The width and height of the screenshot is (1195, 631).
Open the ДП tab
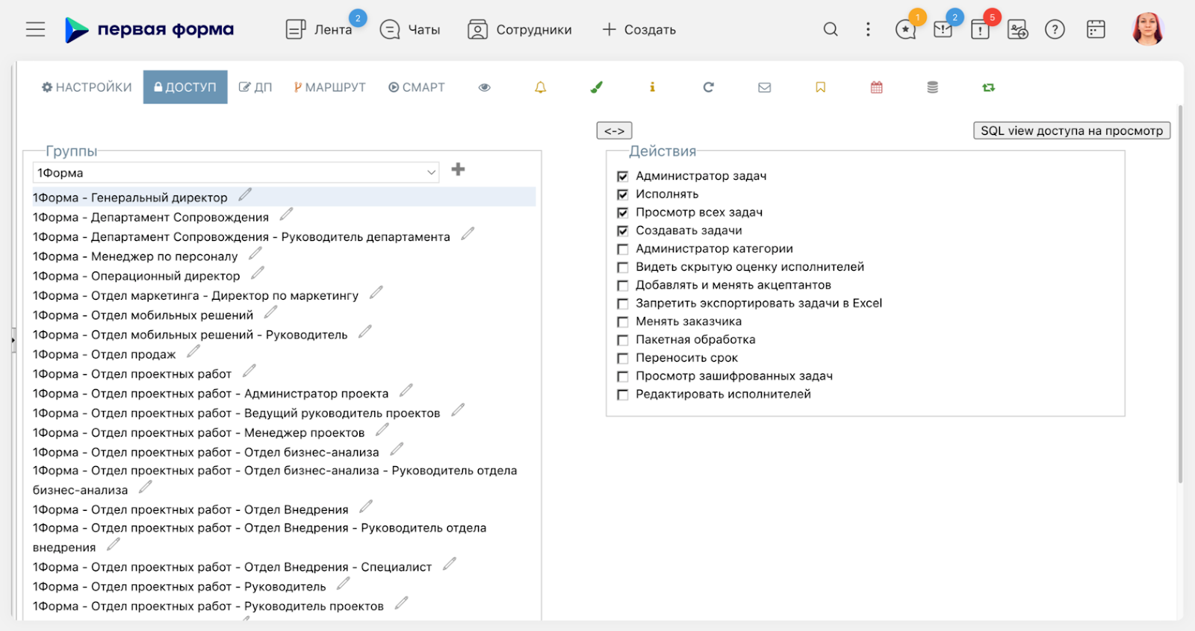tap(255, 87)
